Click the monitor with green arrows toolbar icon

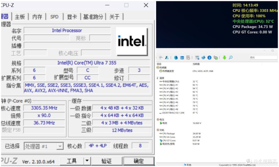pyautogui.click(x=216, y=57)
